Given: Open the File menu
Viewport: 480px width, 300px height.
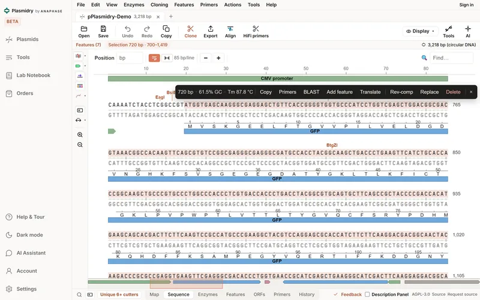Looking at the screenshot, I should 81,5.
